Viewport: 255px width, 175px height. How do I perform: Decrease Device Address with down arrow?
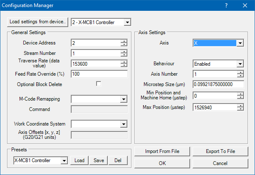point(124,44)
